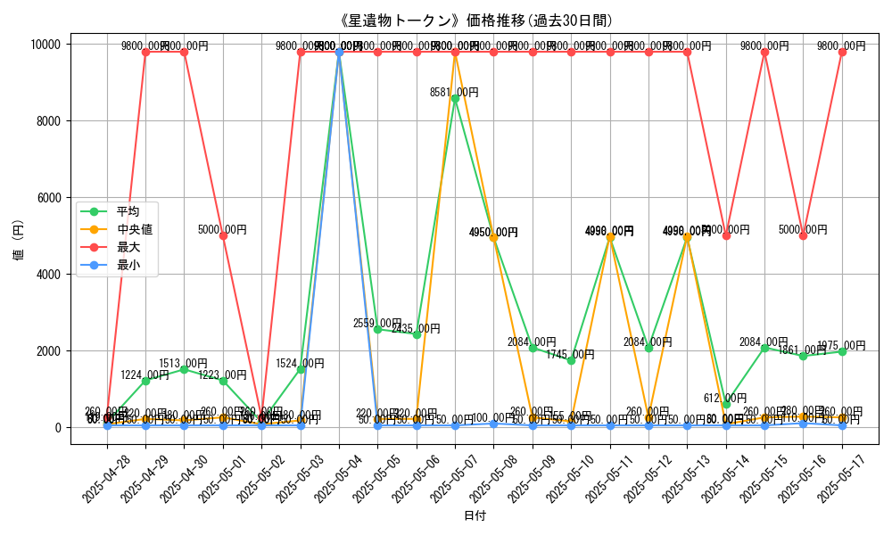Click the data label 4950.00円
892x535 pixels.
tap(493, 232)
